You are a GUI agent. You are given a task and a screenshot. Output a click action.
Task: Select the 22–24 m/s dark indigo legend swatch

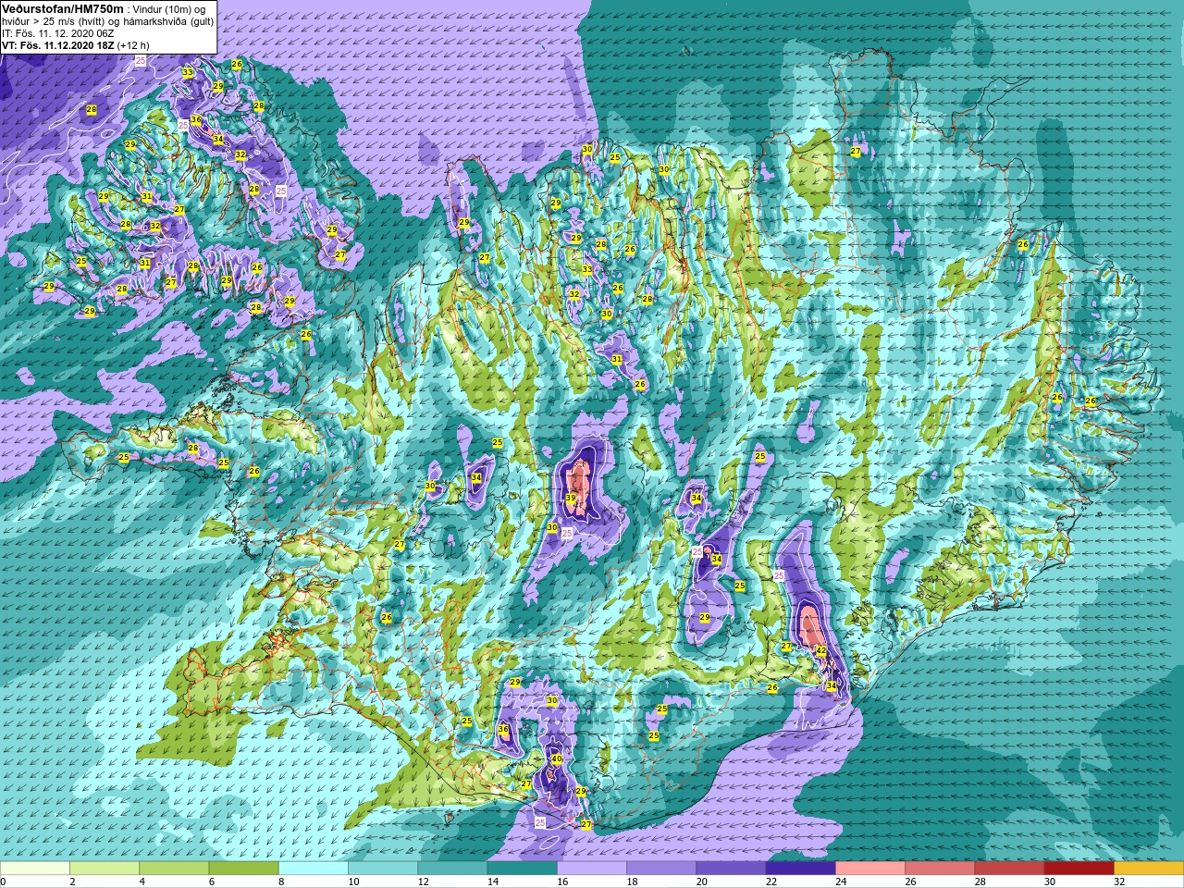[x=800, y=869]
